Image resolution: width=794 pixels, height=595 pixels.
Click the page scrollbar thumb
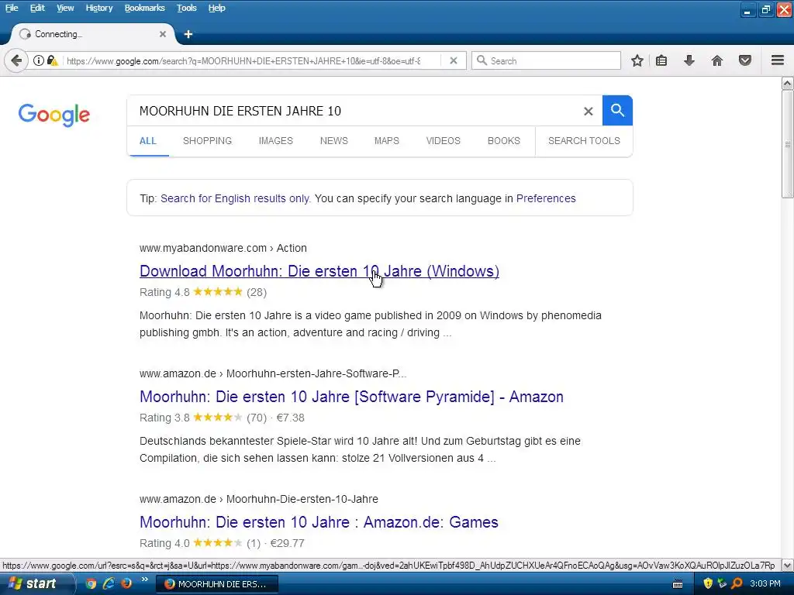click(788, 144)
